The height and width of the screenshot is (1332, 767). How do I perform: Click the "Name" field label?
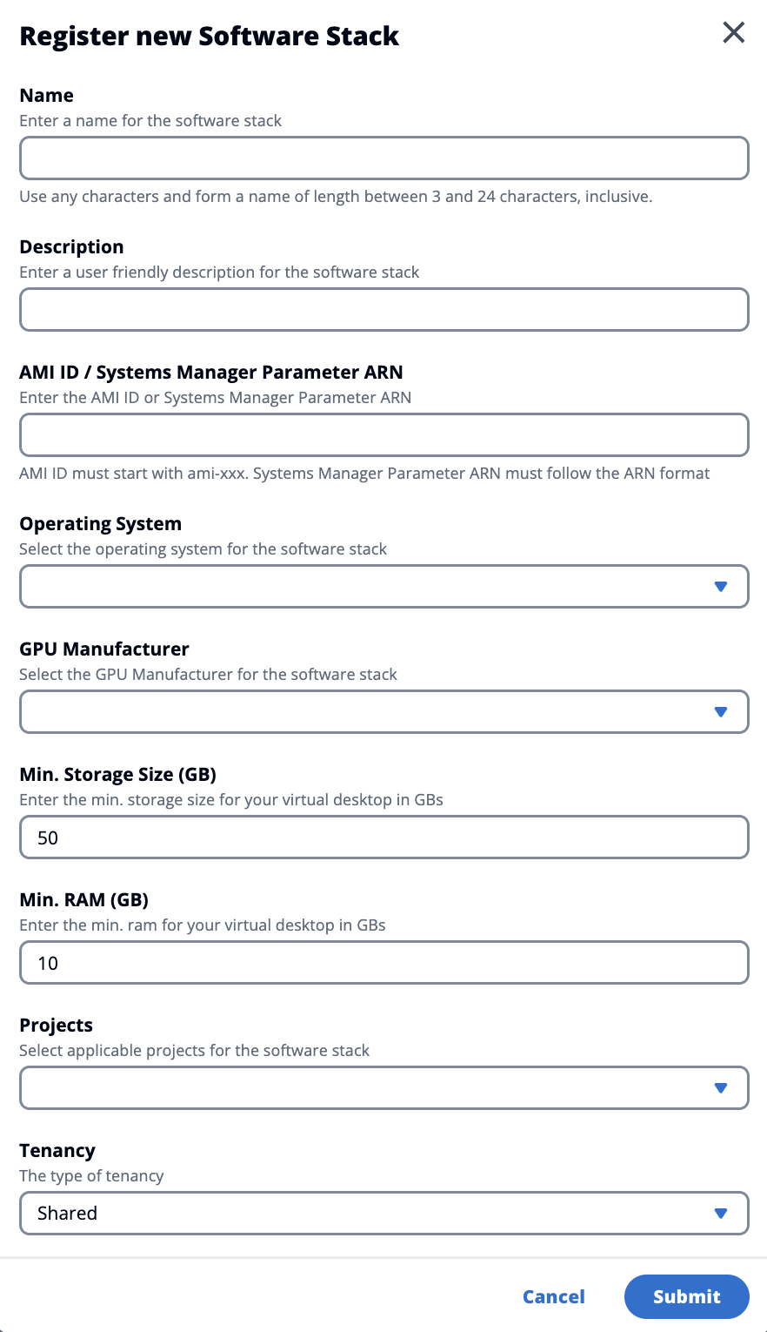point(46,96)
